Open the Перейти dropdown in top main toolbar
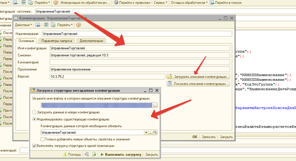The image size is (296, 161). pyautogui.click(x=42, y=3)
